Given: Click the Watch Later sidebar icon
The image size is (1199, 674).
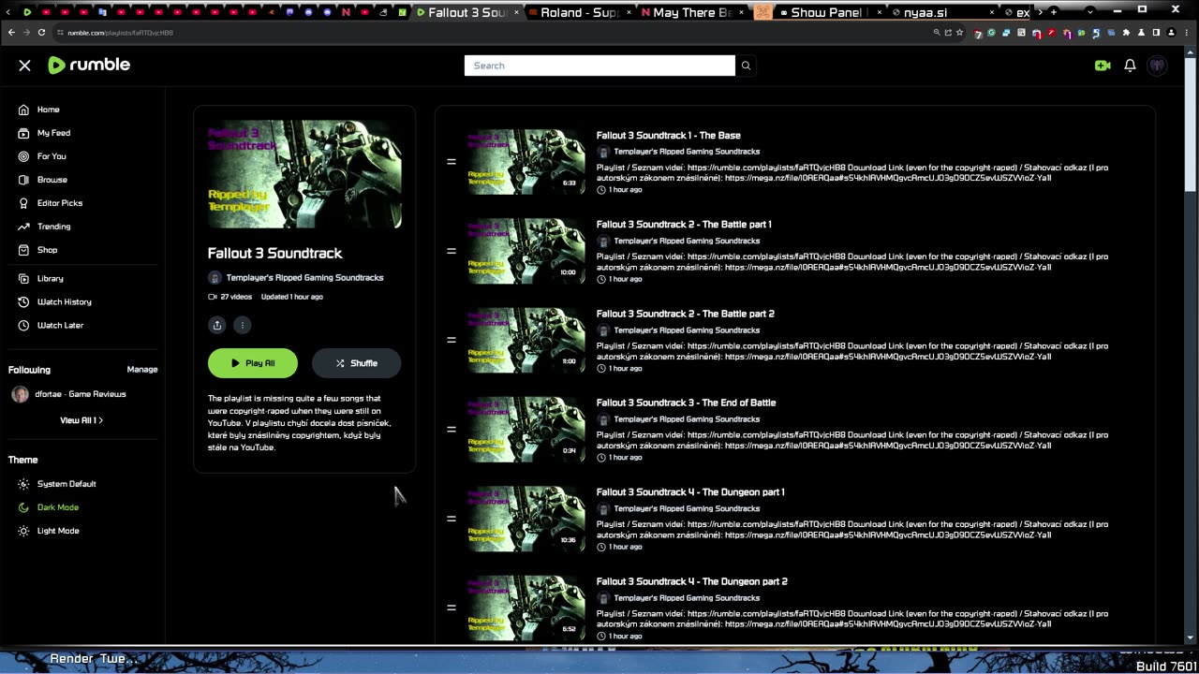Looking at the screenshot, I should point(23,326).
